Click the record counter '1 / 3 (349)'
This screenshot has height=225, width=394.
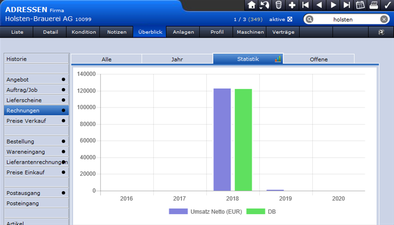pos(248,19)
